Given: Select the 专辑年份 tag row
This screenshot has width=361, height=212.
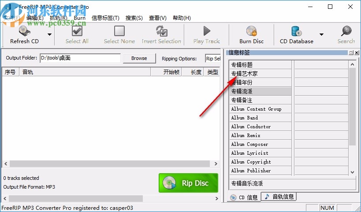Looking at the screenshot, I should pos(261,82).
